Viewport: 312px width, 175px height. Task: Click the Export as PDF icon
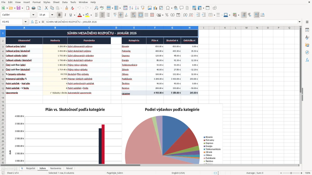(x=28, y=8)
